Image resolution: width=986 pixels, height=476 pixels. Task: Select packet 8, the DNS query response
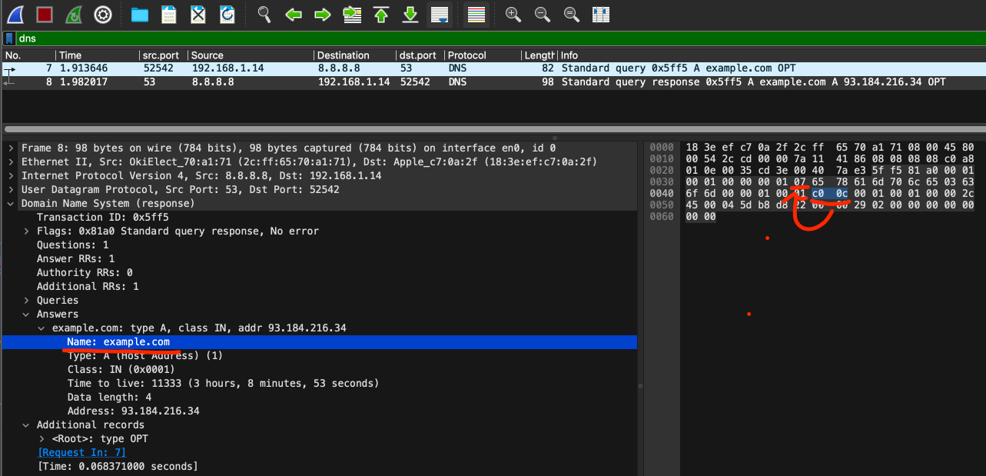click(493, 82)
